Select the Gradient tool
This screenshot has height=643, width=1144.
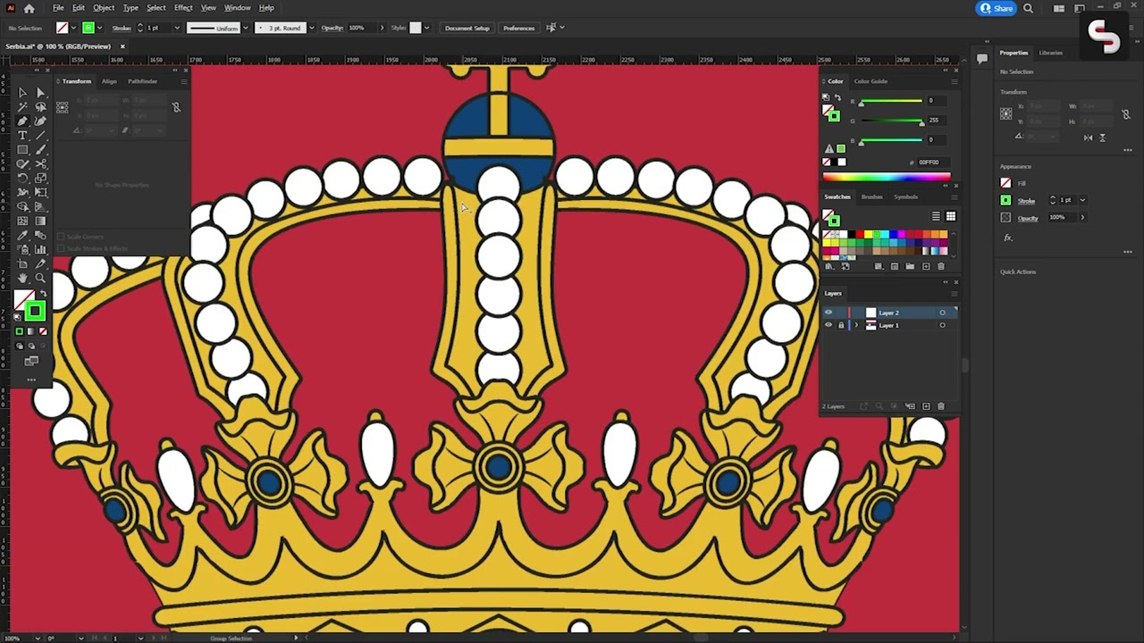point(40,221)
